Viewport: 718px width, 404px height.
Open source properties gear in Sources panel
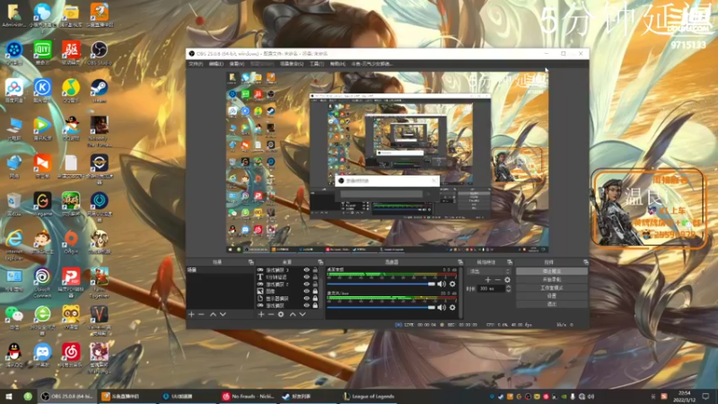pyautogui.click(x=281, y=315)
